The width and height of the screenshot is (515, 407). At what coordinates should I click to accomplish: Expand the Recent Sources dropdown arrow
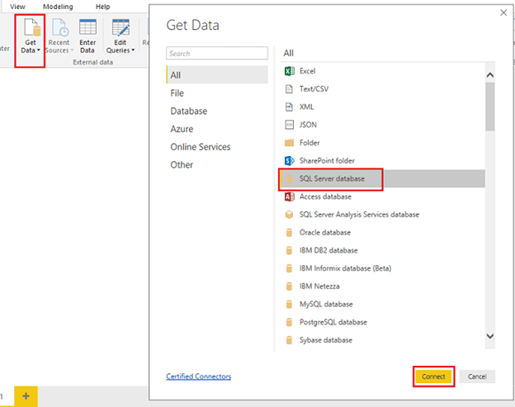click(x=72, y=50)
